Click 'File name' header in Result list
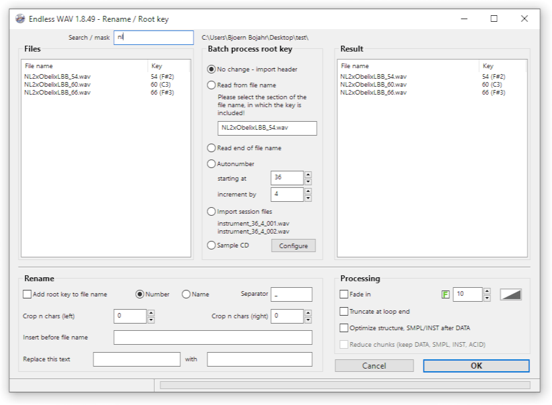Viewport: 552px width, 405px height. tap(408, 66)
